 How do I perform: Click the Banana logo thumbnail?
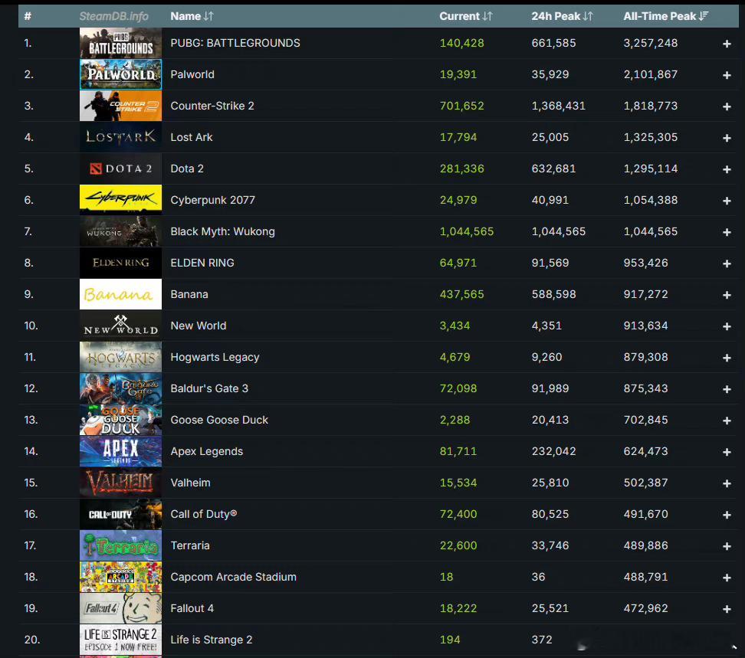tap(120, 294)
